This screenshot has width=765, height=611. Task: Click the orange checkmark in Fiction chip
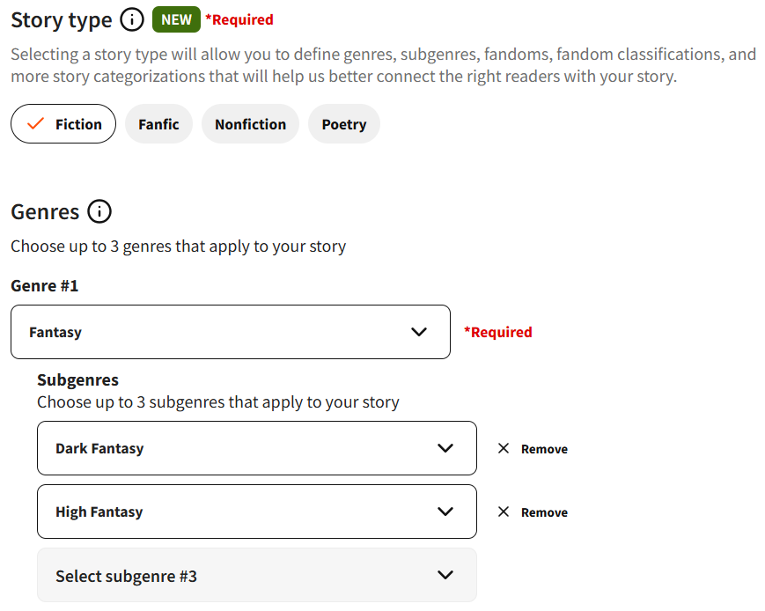tap(35, 124)
